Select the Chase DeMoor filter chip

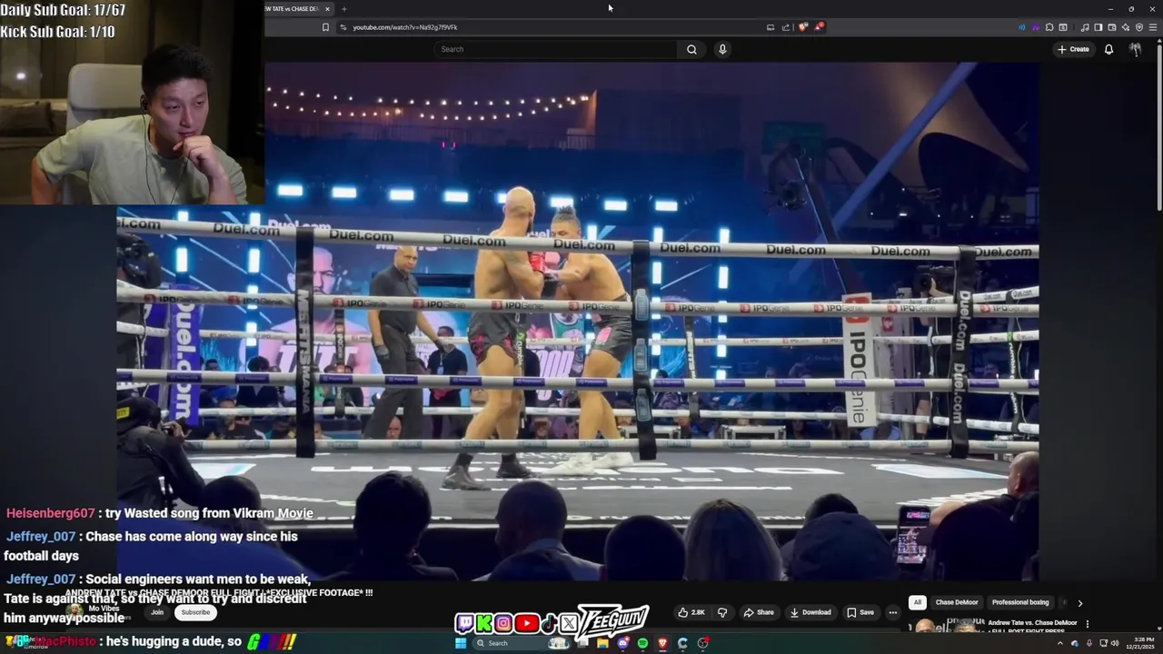[957, 602]
